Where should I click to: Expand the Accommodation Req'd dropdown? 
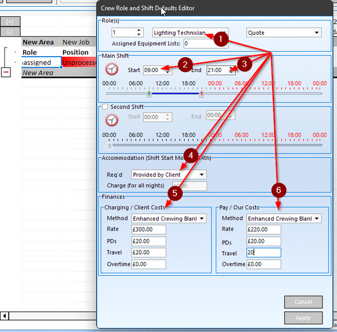(x=202, y=174)
